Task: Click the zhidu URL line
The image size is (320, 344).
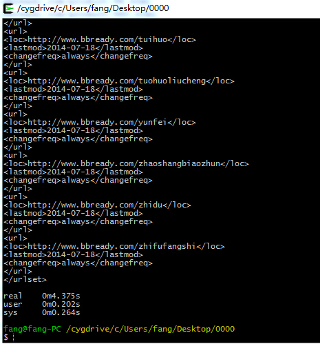Action: pos(97,205)
